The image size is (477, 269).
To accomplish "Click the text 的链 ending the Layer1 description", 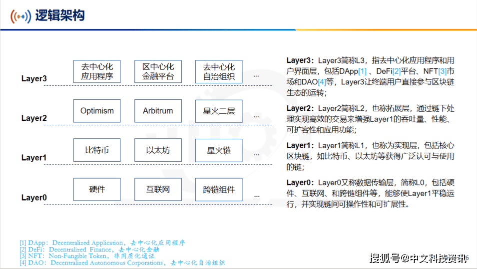I will tap(294, 167).
